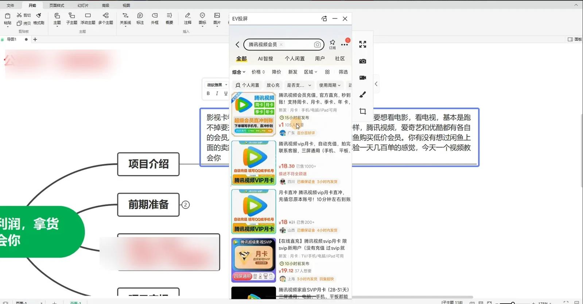
Task: Expand the 前期准备 node collapse counter (2)
Action: [x=186, y=205]
